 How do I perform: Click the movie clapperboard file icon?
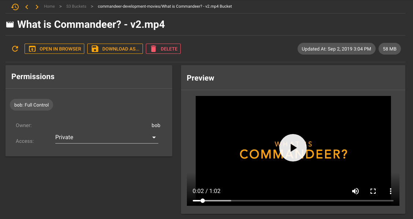point(10,25)
